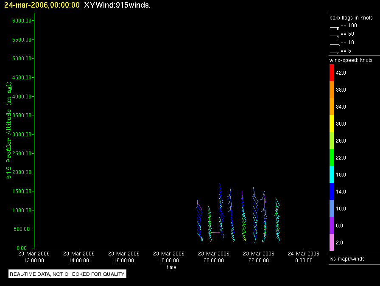380x286 pixels.
Task: Click the 50 knot barb flag icon
Action: pyautogui.click(x=334, y=36)
